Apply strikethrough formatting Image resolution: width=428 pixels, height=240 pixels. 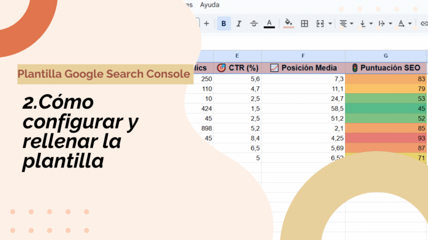coord(254,24)
